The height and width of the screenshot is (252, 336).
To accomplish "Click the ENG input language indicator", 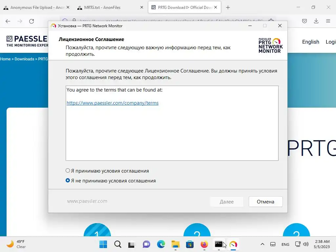I will [x=285, y=244].
